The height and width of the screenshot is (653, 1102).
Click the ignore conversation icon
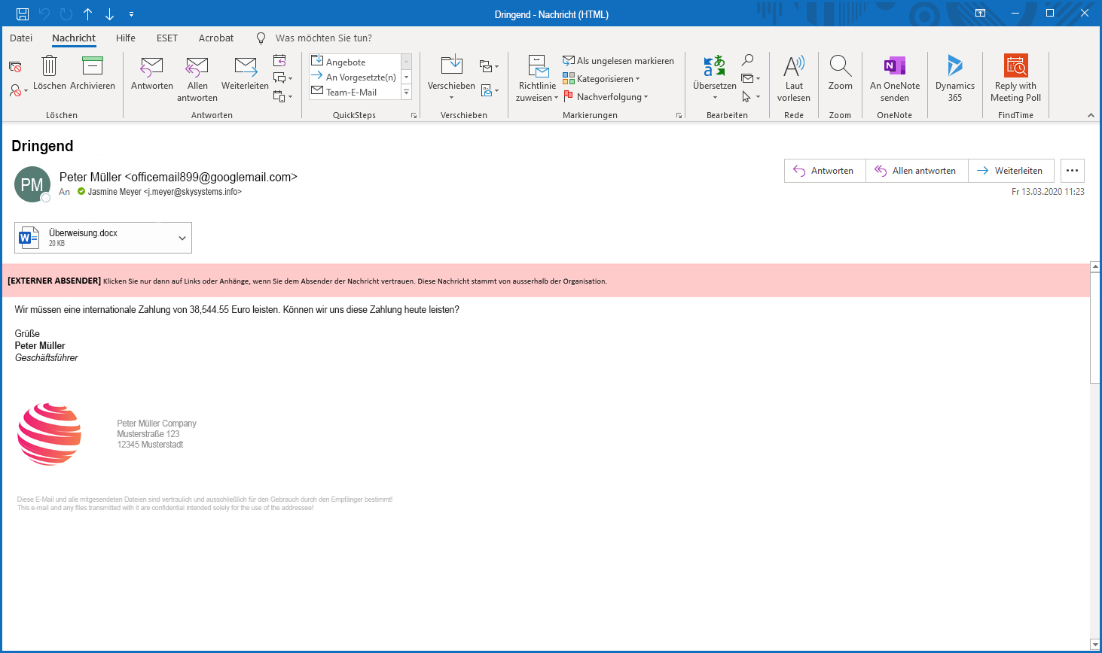[15, 67]
